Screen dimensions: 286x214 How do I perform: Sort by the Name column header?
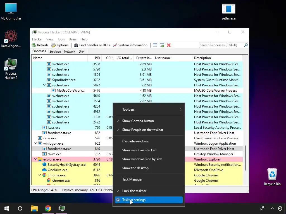[x=60, y=58]
